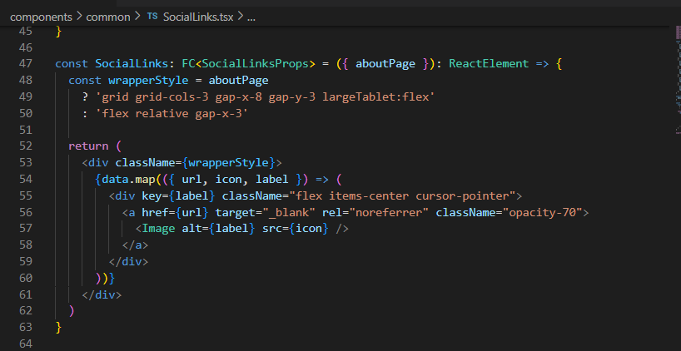
Task: Select the SocialLinks.tsx breadcrumb item
Action: point(198,17)
